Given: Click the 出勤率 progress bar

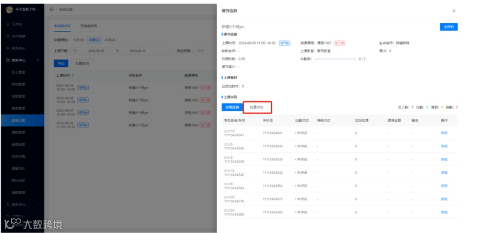Looking at the screenshot, I should coord(335,59).
